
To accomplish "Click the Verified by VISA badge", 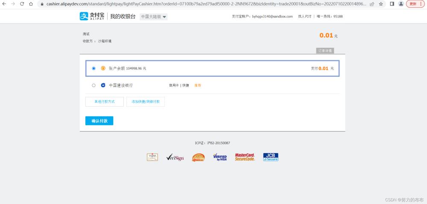I will pos(220,157).
